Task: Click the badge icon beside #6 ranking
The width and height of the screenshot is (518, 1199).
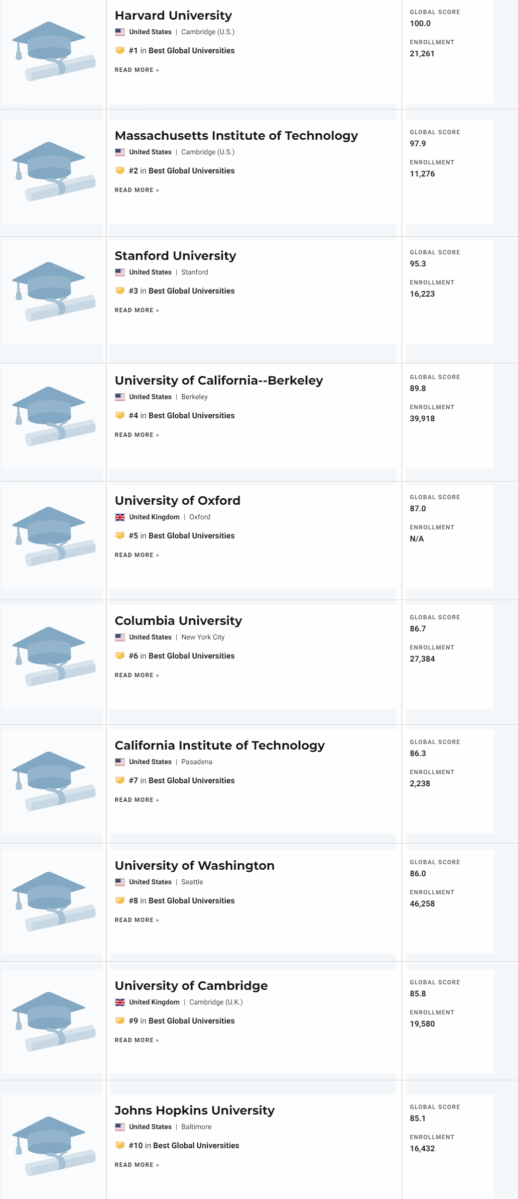Action: pos(120,656)
